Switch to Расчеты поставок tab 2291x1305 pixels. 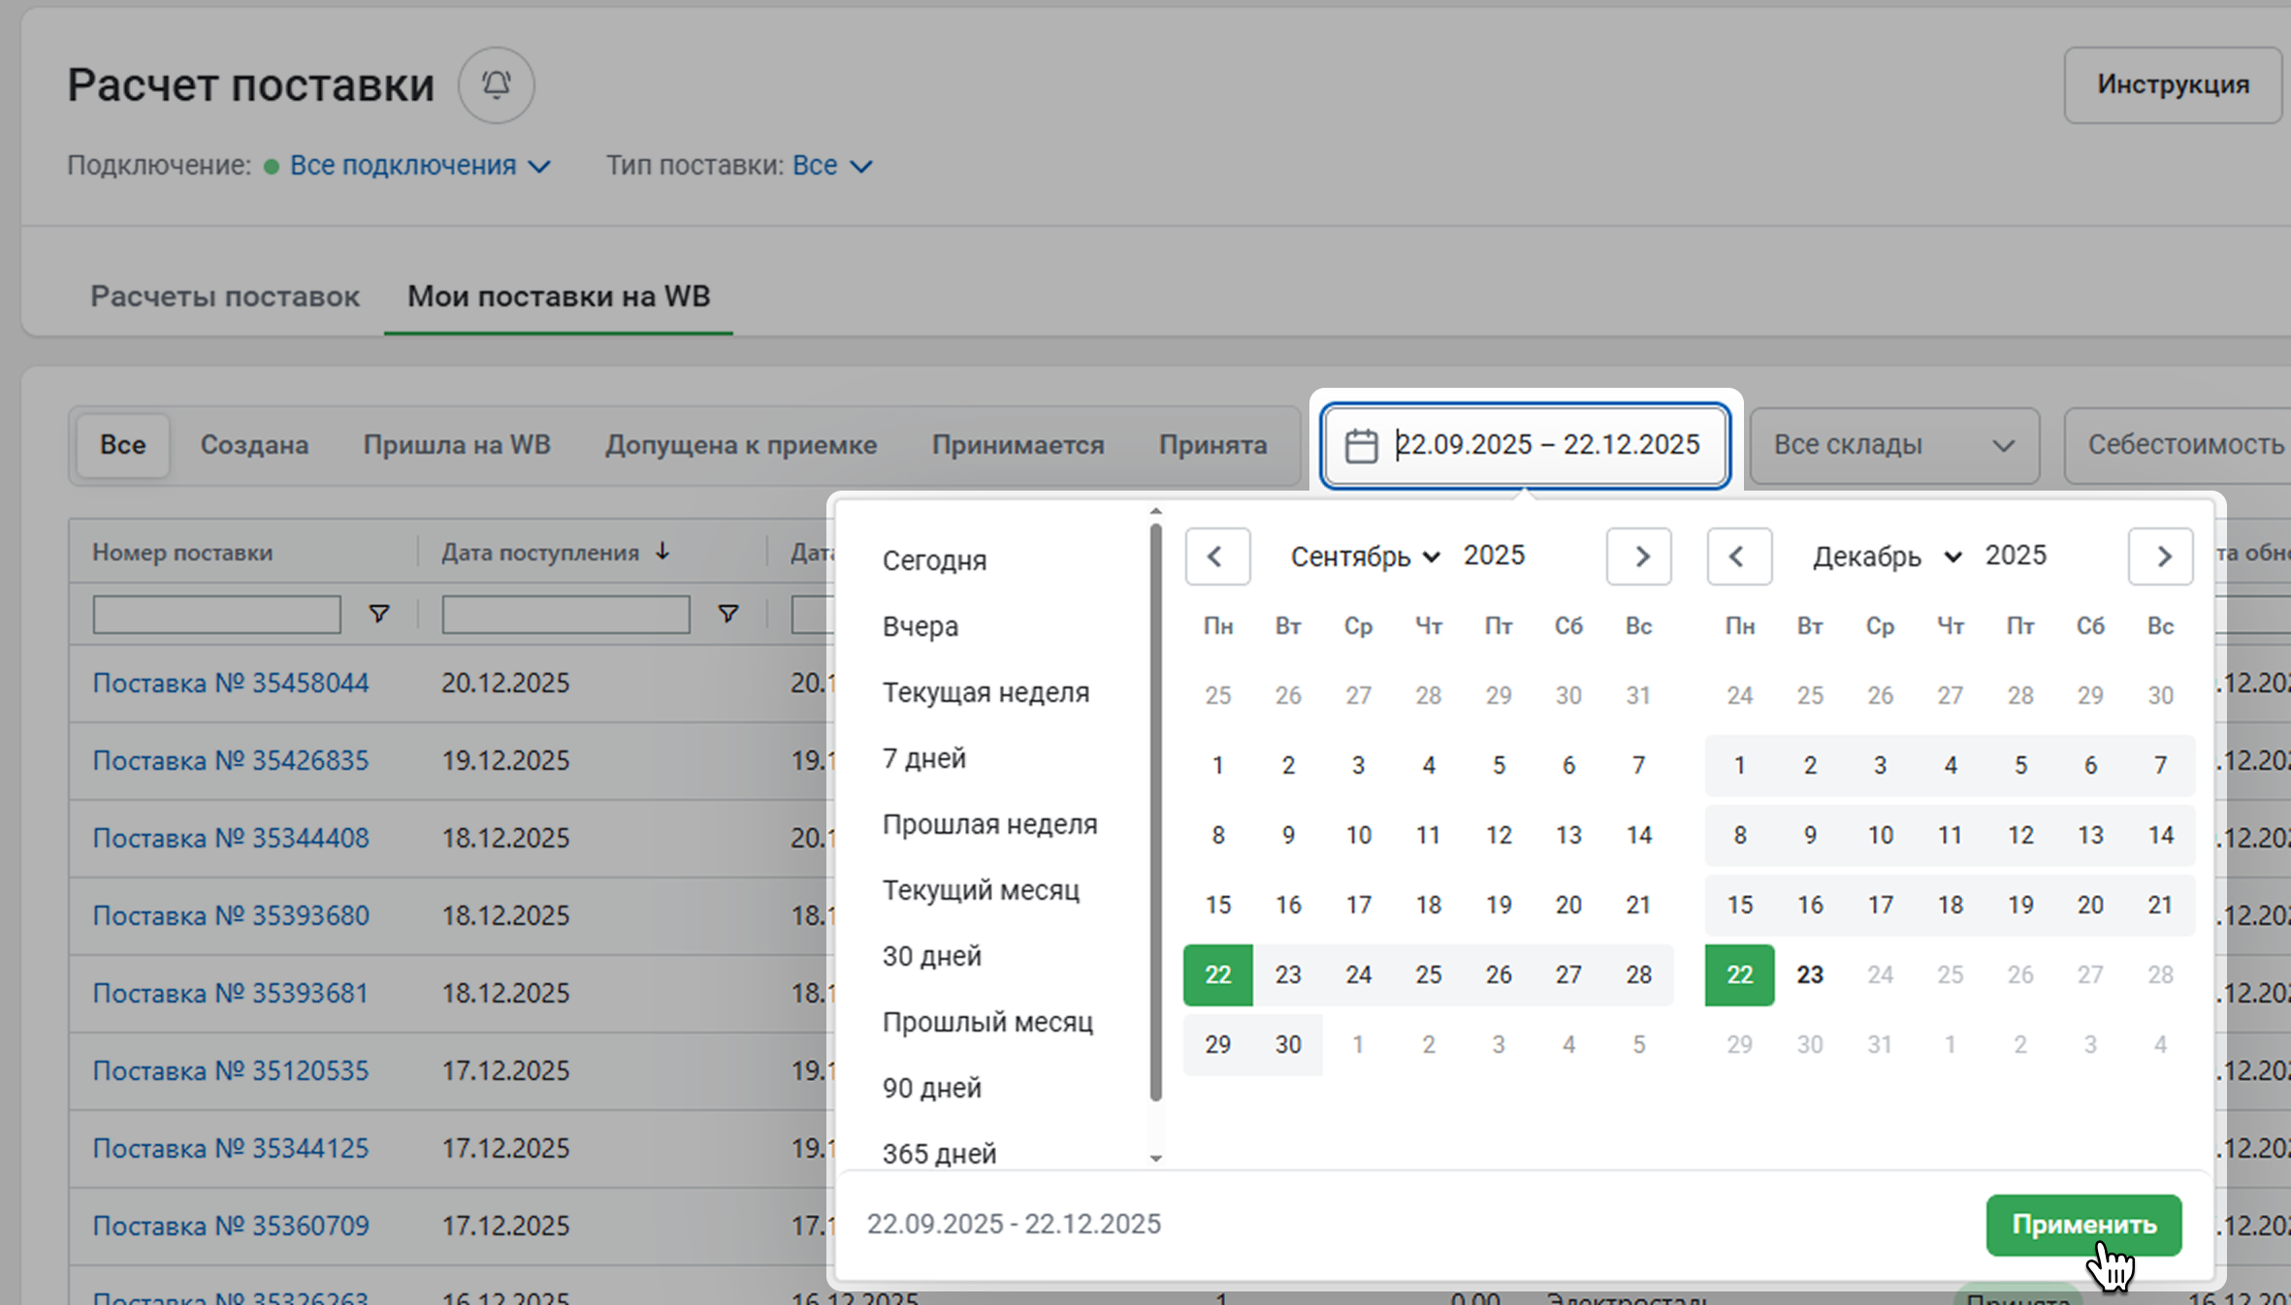224,297
